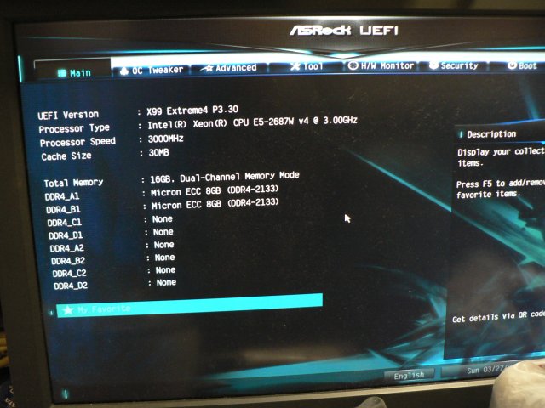Select the Total Memory label

click(x=73, y=183)
